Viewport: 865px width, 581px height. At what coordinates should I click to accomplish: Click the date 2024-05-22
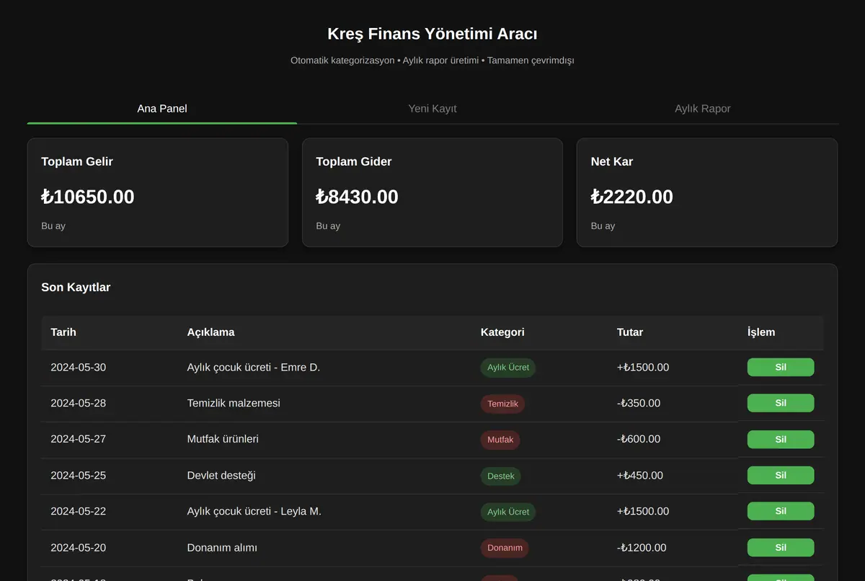pos(78,511)
